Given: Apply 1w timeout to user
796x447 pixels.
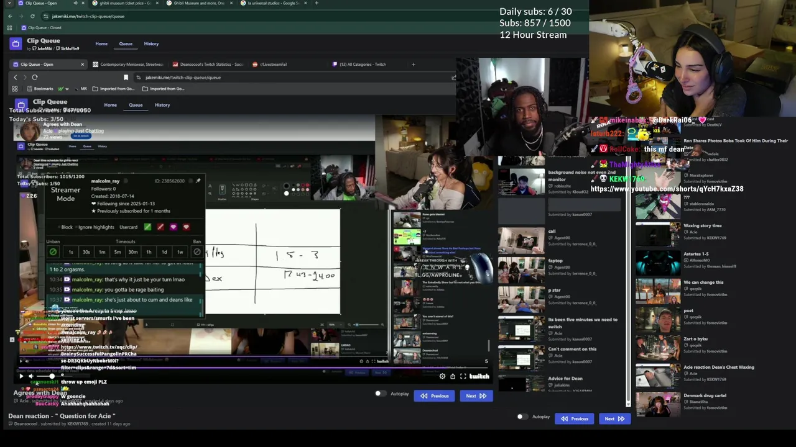Looking at the screenshot, I should (x=180, y=252).
